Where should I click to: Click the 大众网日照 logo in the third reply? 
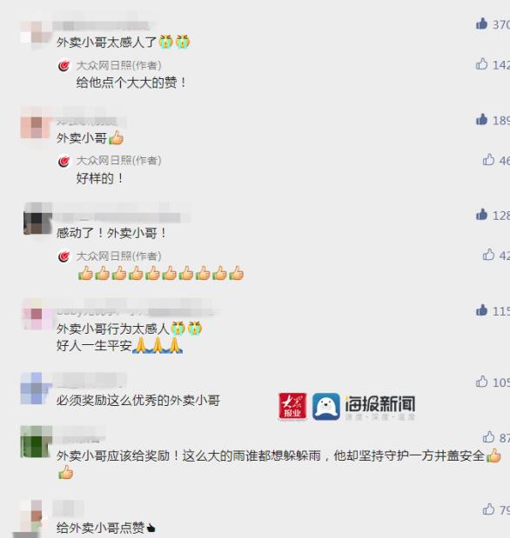click(64, 256)
